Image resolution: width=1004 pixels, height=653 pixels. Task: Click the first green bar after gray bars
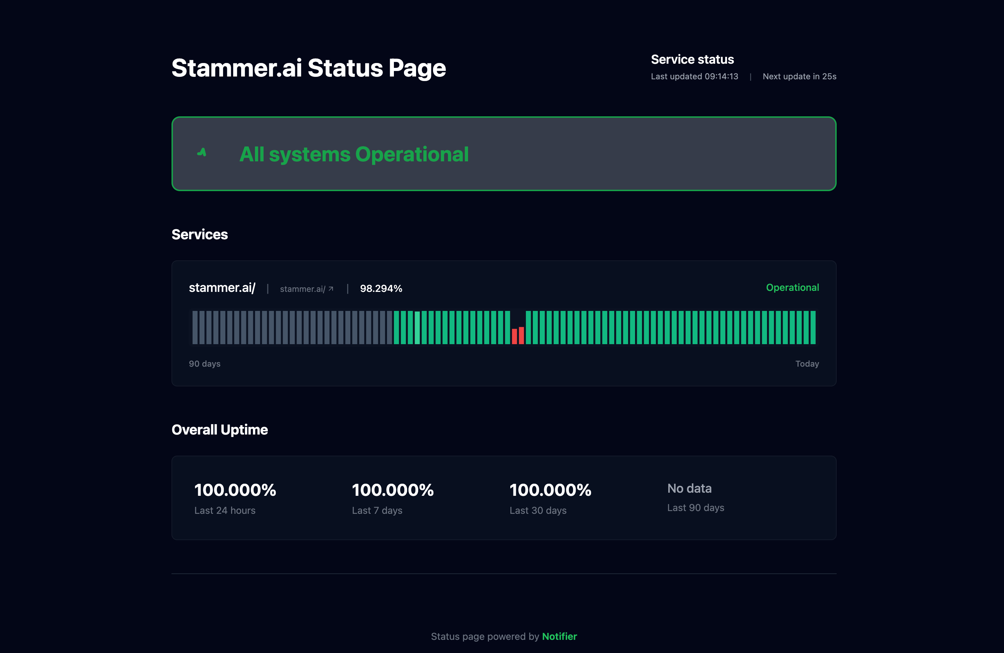pyautogui.click(x=396, y=328)
